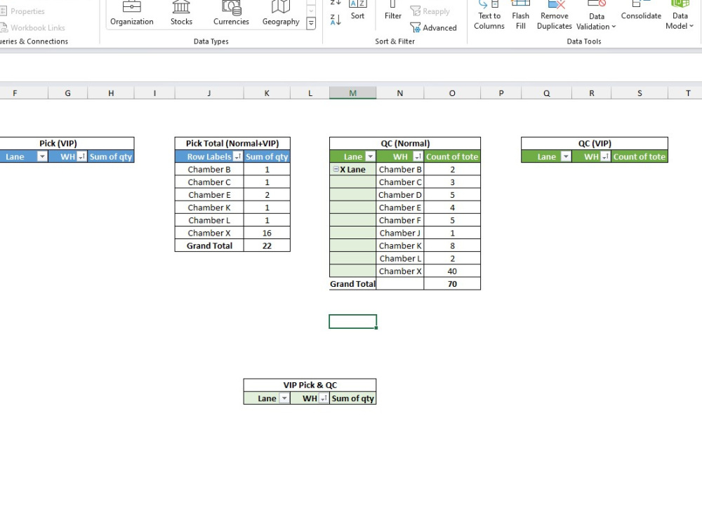The height and width of the screenshot is (526, 702).
Task: Open the Consolidate tool
Action: [640, 14]
